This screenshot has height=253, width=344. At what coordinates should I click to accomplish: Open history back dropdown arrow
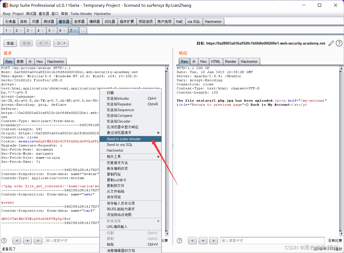[x=47, y=43]
